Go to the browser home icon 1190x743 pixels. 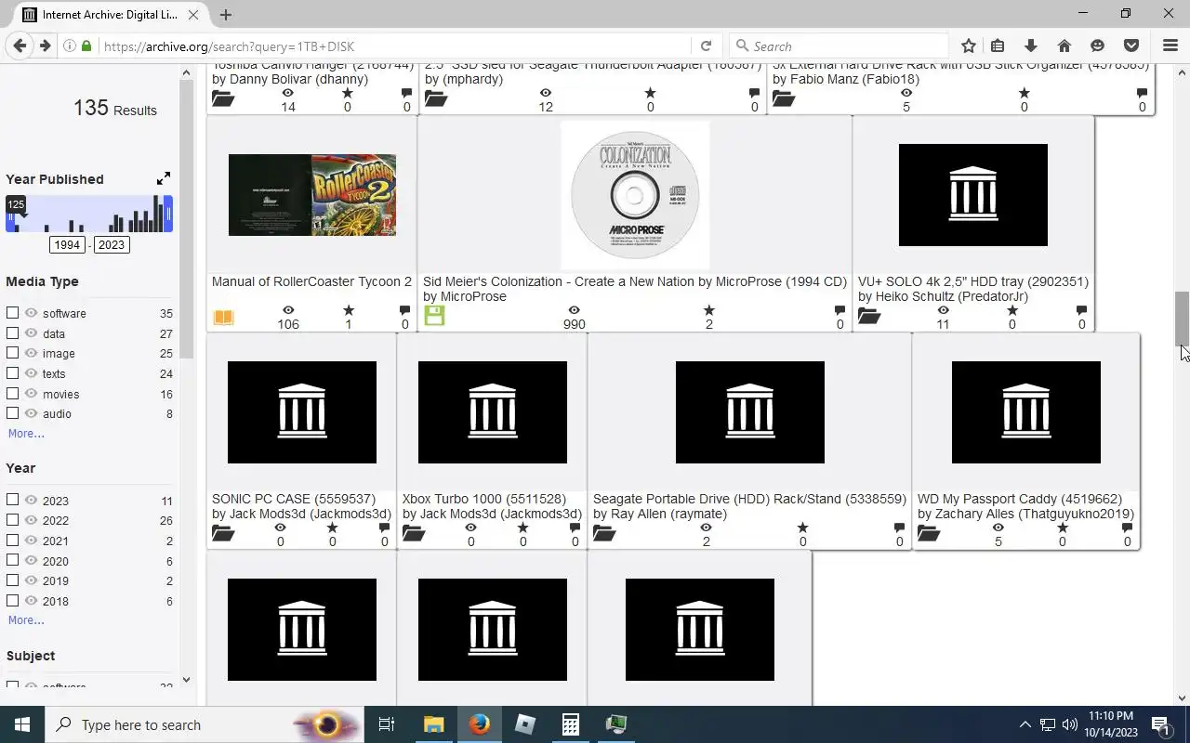point(1064,46)
